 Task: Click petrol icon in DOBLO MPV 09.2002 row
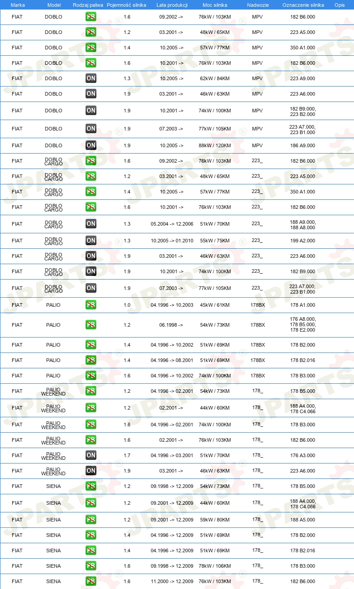tap(91, 17)
